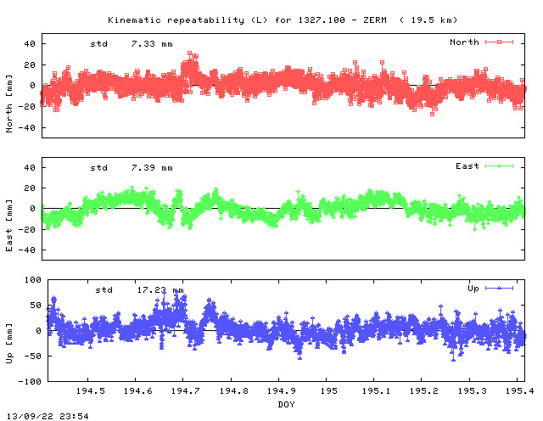Click the -40 tick on East axis
543x421 pixels.
(27, 250)
